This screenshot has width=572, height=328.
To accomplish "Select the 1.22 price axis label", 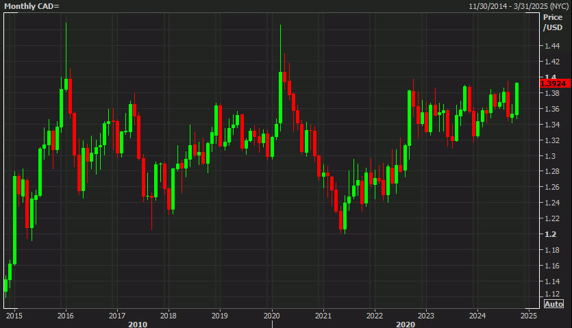I will [x=552, y=218].
